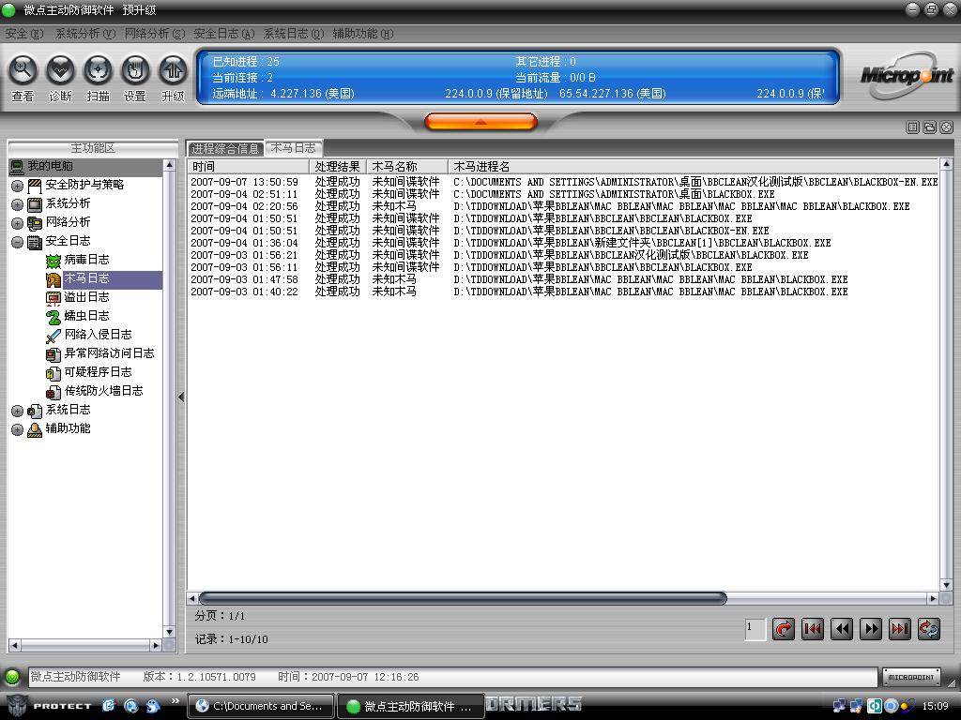Click the taskbar clock showing 15:09
The image size is (961, 720).
(935, 706)
